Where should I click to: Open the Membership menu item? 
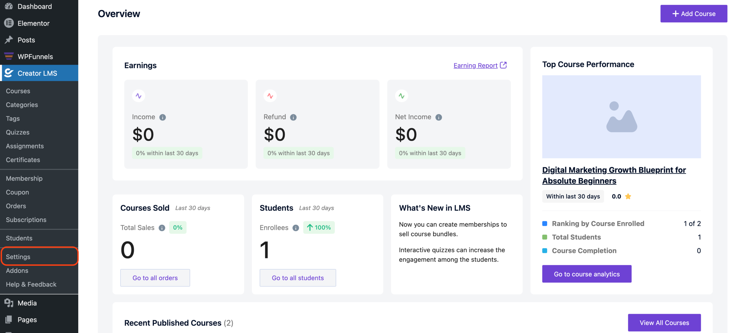click(24, 178)
